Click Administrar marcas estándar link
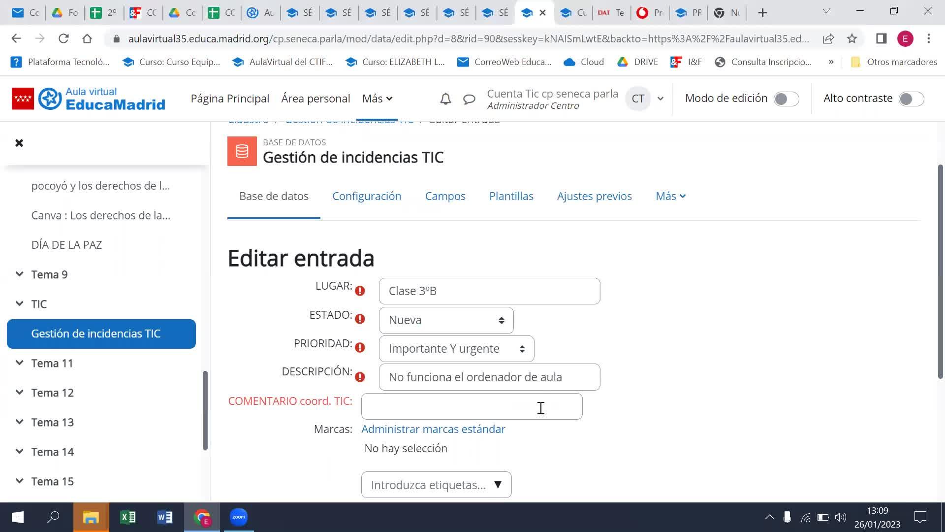945x532 pixels. (433, 429)
